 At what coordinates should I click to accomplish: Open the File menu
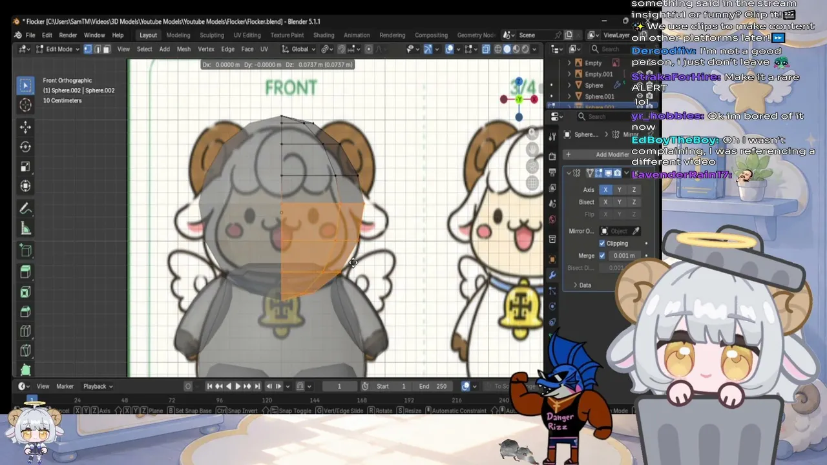[30, 35]
